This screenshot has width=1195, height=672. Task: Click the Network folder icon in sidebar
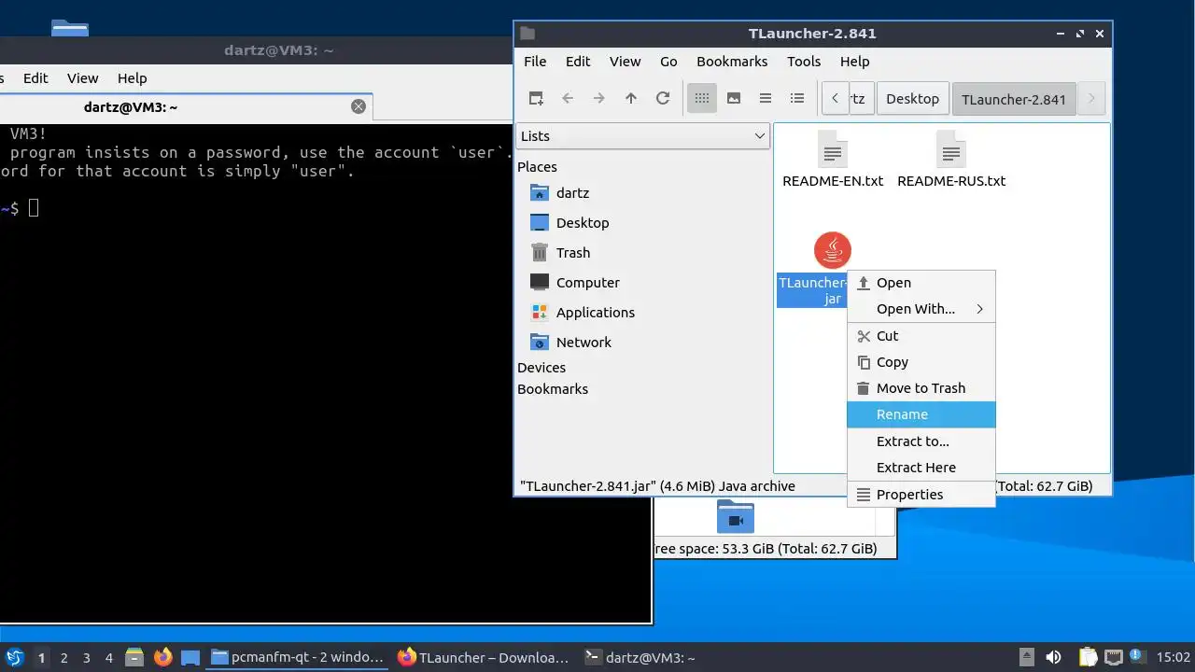click(x=540, y=343)
